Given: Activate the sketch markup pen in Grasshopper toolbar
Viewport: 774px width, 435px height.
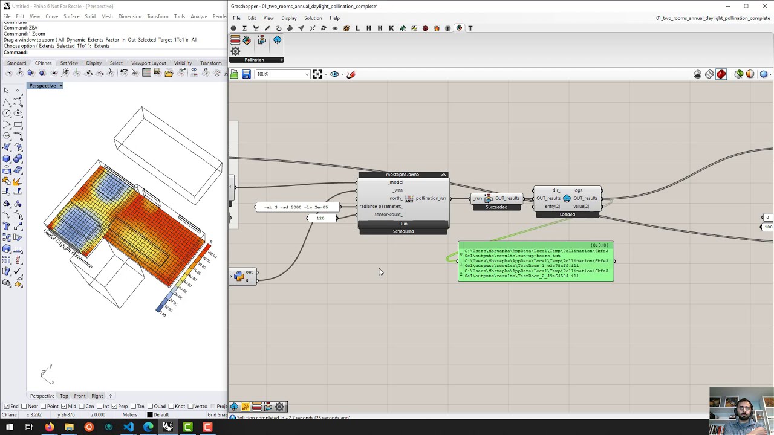Looking at the screenshot, I should coord(351,74).
